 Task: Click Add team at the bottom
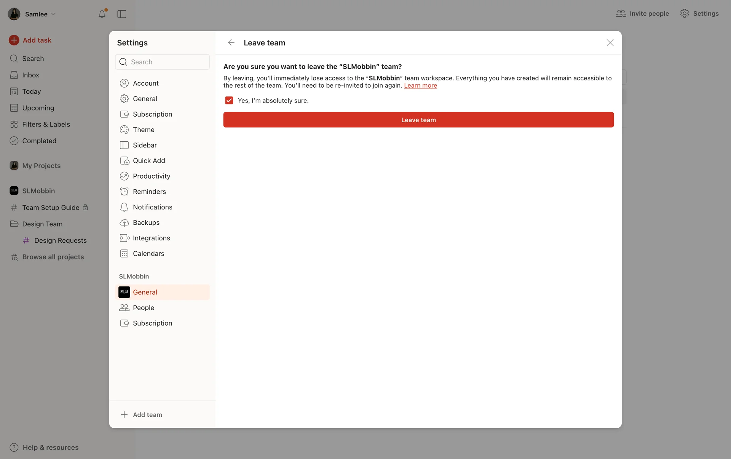point(147,414)
